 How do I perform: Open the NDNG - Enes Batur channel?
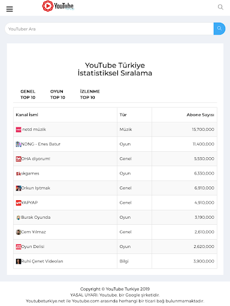pyautogui.click(x=41, y=144)
